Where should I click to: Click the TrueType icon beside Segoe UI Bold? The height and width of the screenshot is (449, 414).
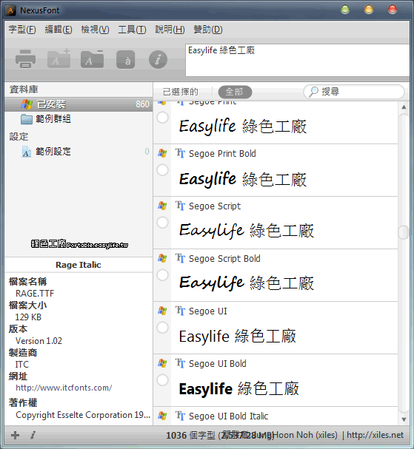coord(180,363)
